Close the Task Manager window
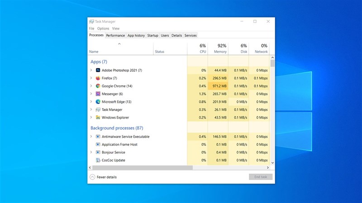The image size is (362, 203). pos(268,21)
